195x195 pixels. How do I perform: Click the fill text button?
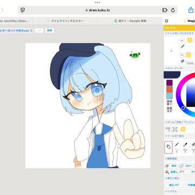pos(174,172)
